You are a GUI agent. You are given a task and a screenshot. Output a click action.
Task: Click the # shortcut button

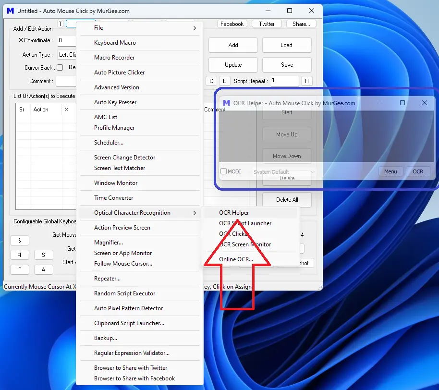click(20, 255)
